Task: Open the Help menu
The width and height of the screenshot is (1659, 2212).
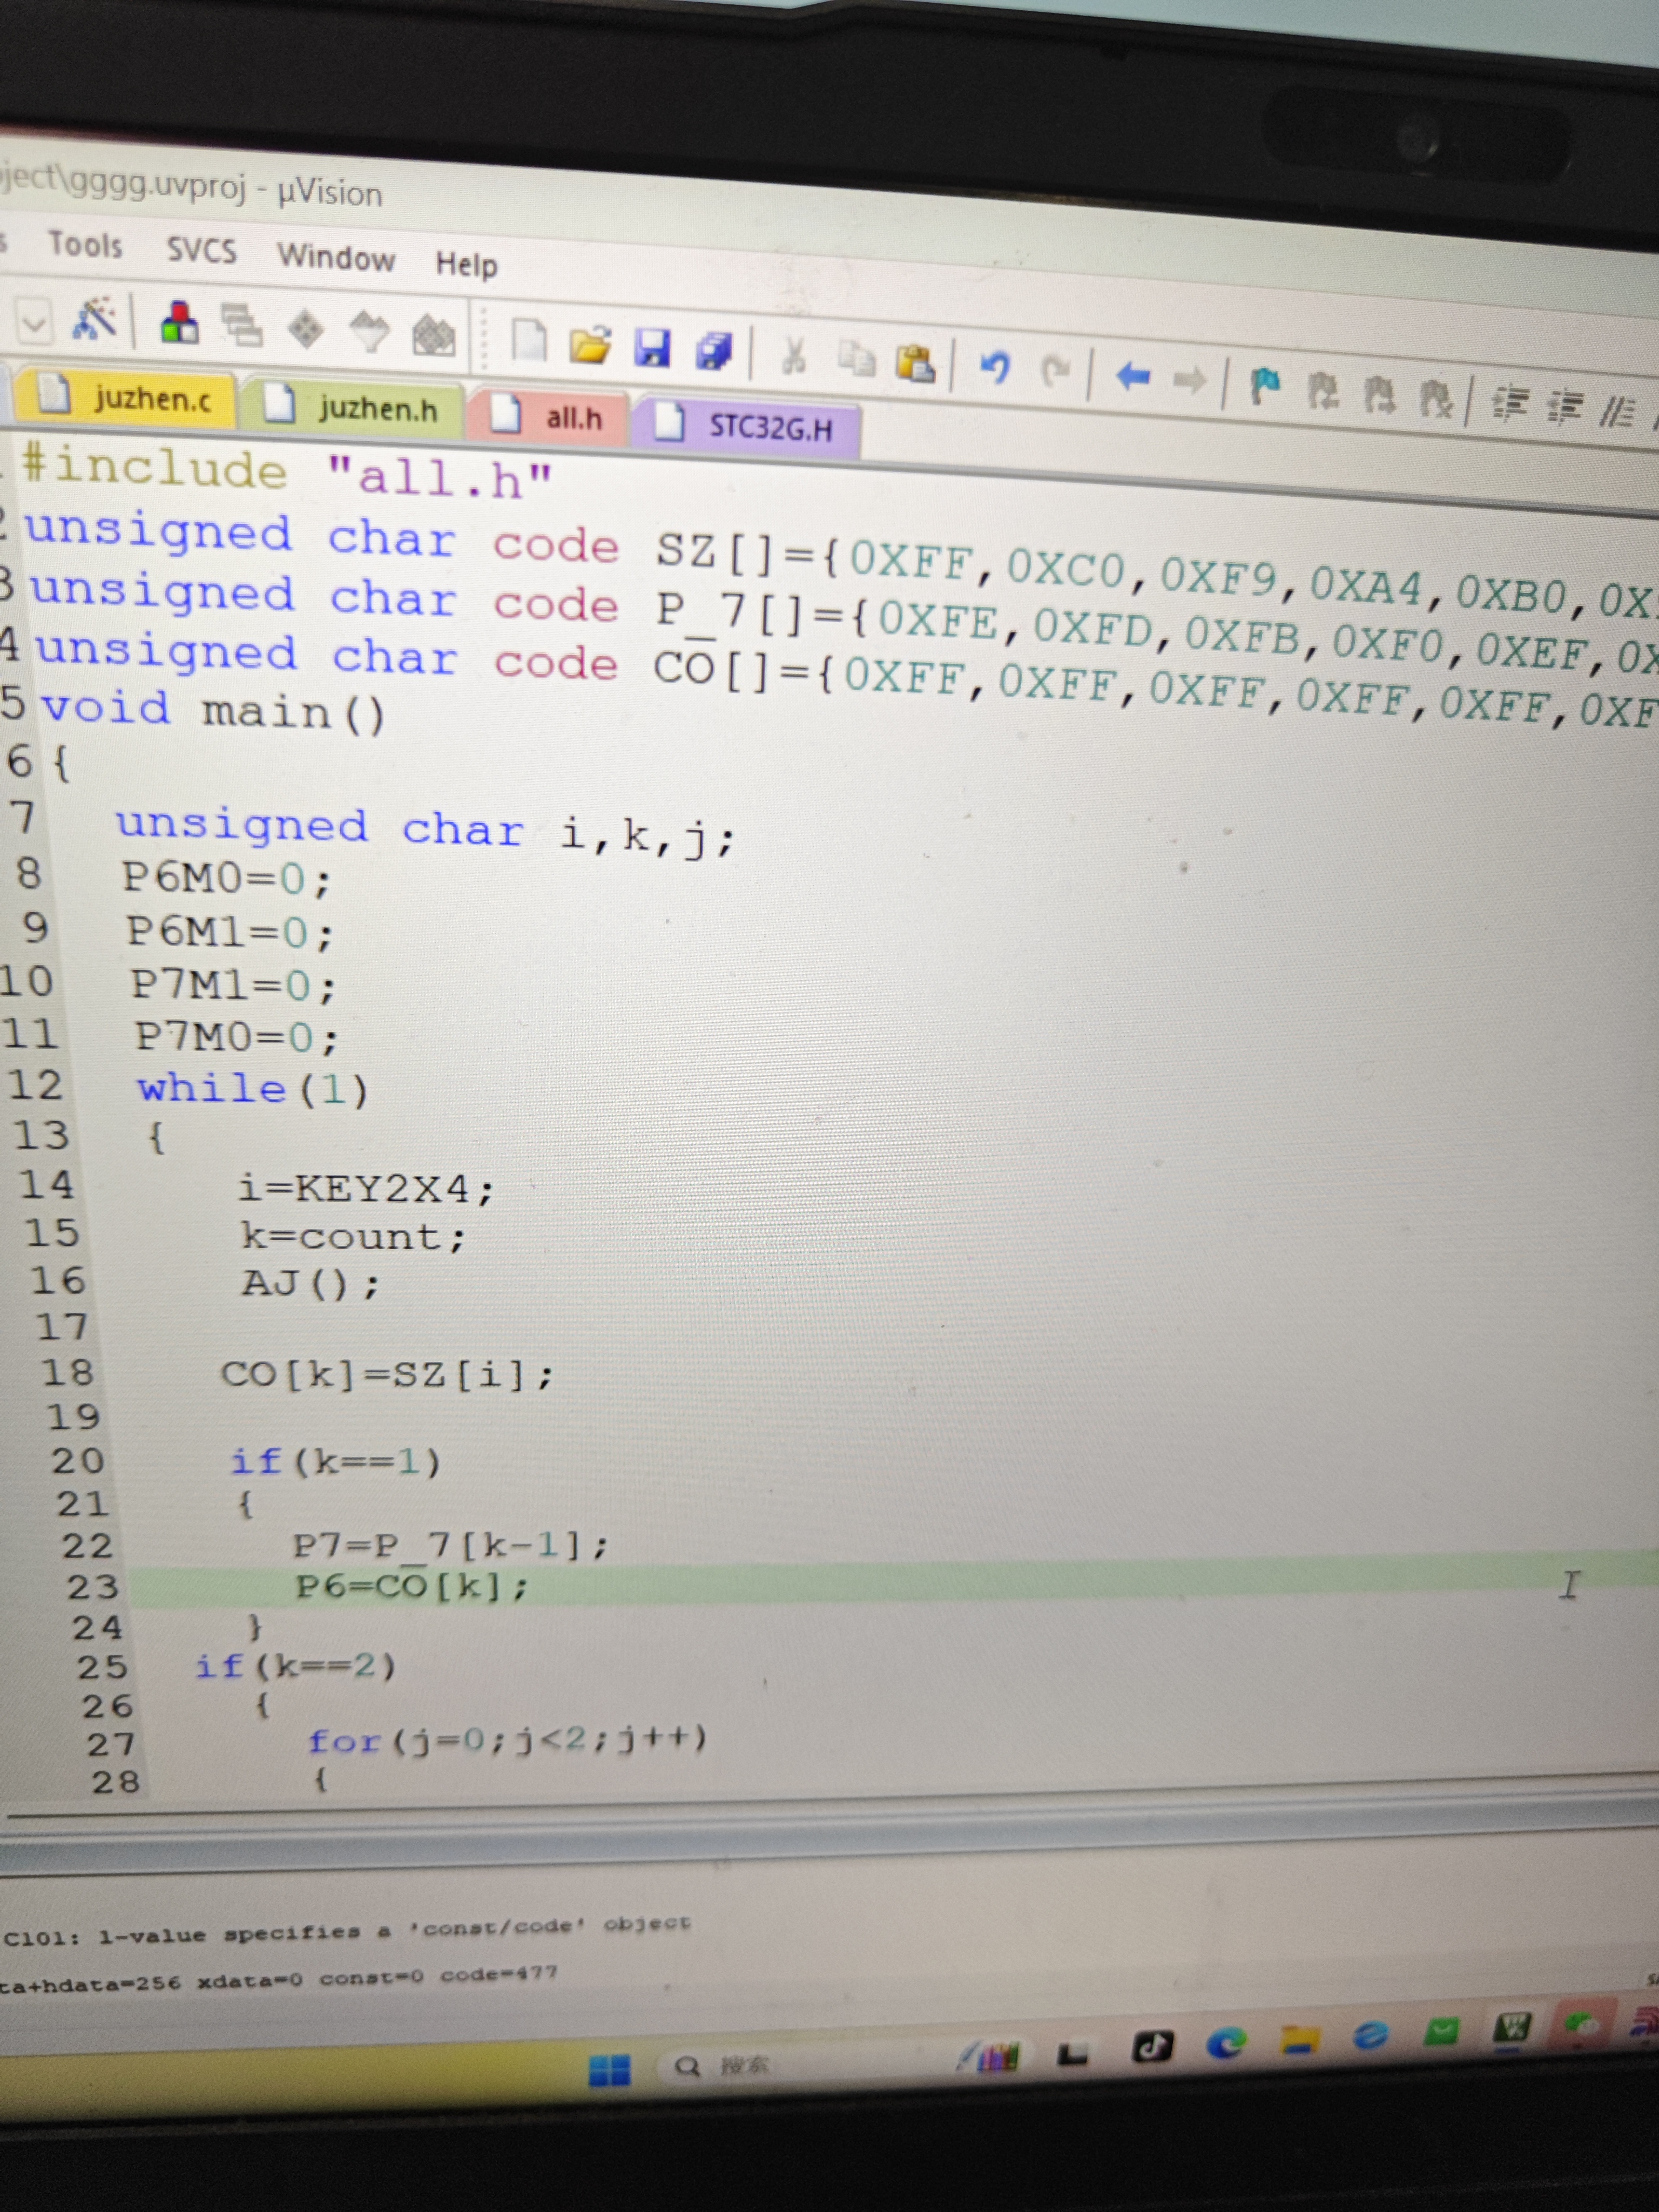Action: [x=466, y=264]
